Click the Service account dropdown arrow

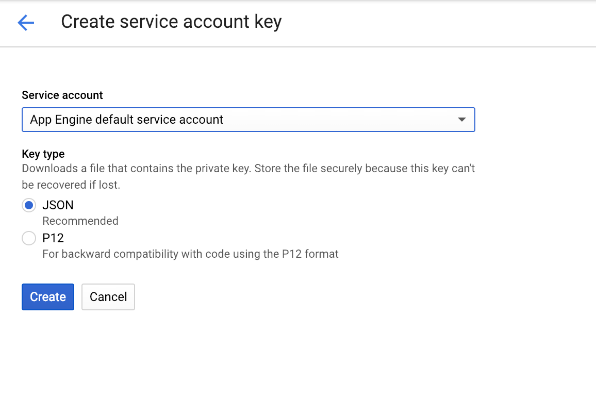(461, 120)
